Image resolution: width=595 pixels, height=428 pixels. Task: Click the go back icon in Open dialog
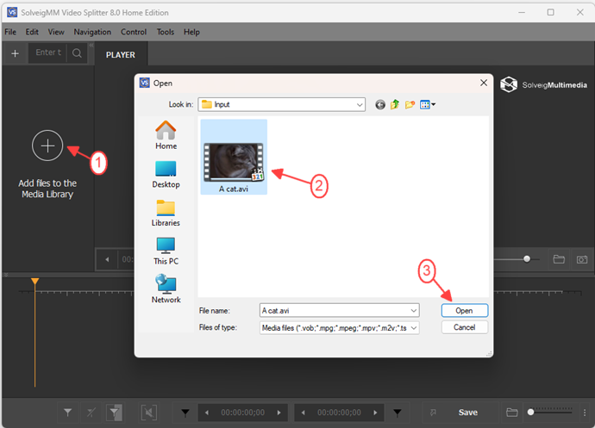[x=380, y=104]
